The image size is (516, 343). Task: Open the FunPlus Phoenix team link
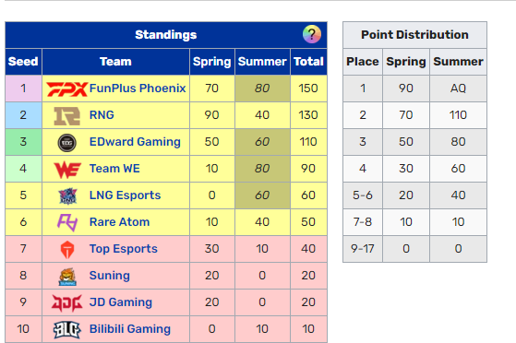[138, 89]
